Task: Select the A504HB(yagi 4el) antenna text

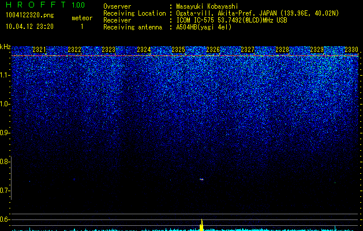Action: tap(204, 27)
